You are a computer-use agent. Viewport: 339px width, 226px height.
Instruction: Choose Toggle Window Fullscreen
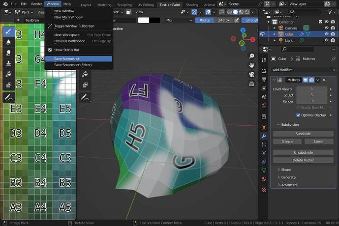coord(79,26)
